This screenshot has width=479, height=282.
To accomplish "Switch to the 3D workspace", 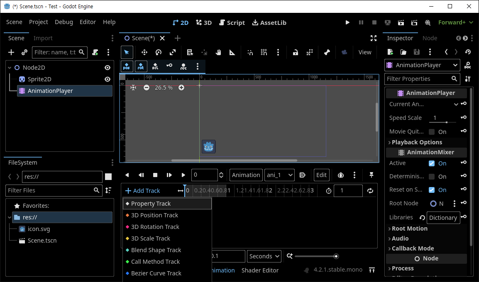I will pos(204,22).
